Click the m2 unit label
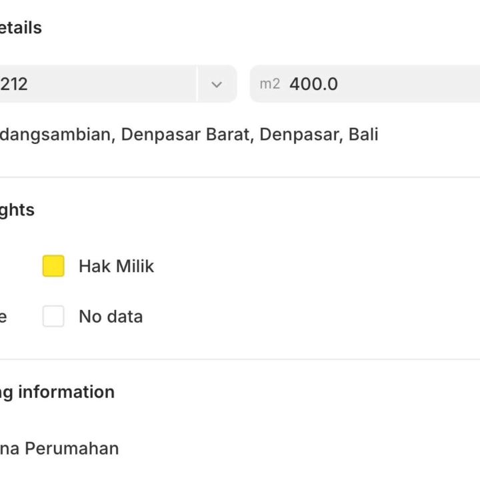 coord(269,84)
